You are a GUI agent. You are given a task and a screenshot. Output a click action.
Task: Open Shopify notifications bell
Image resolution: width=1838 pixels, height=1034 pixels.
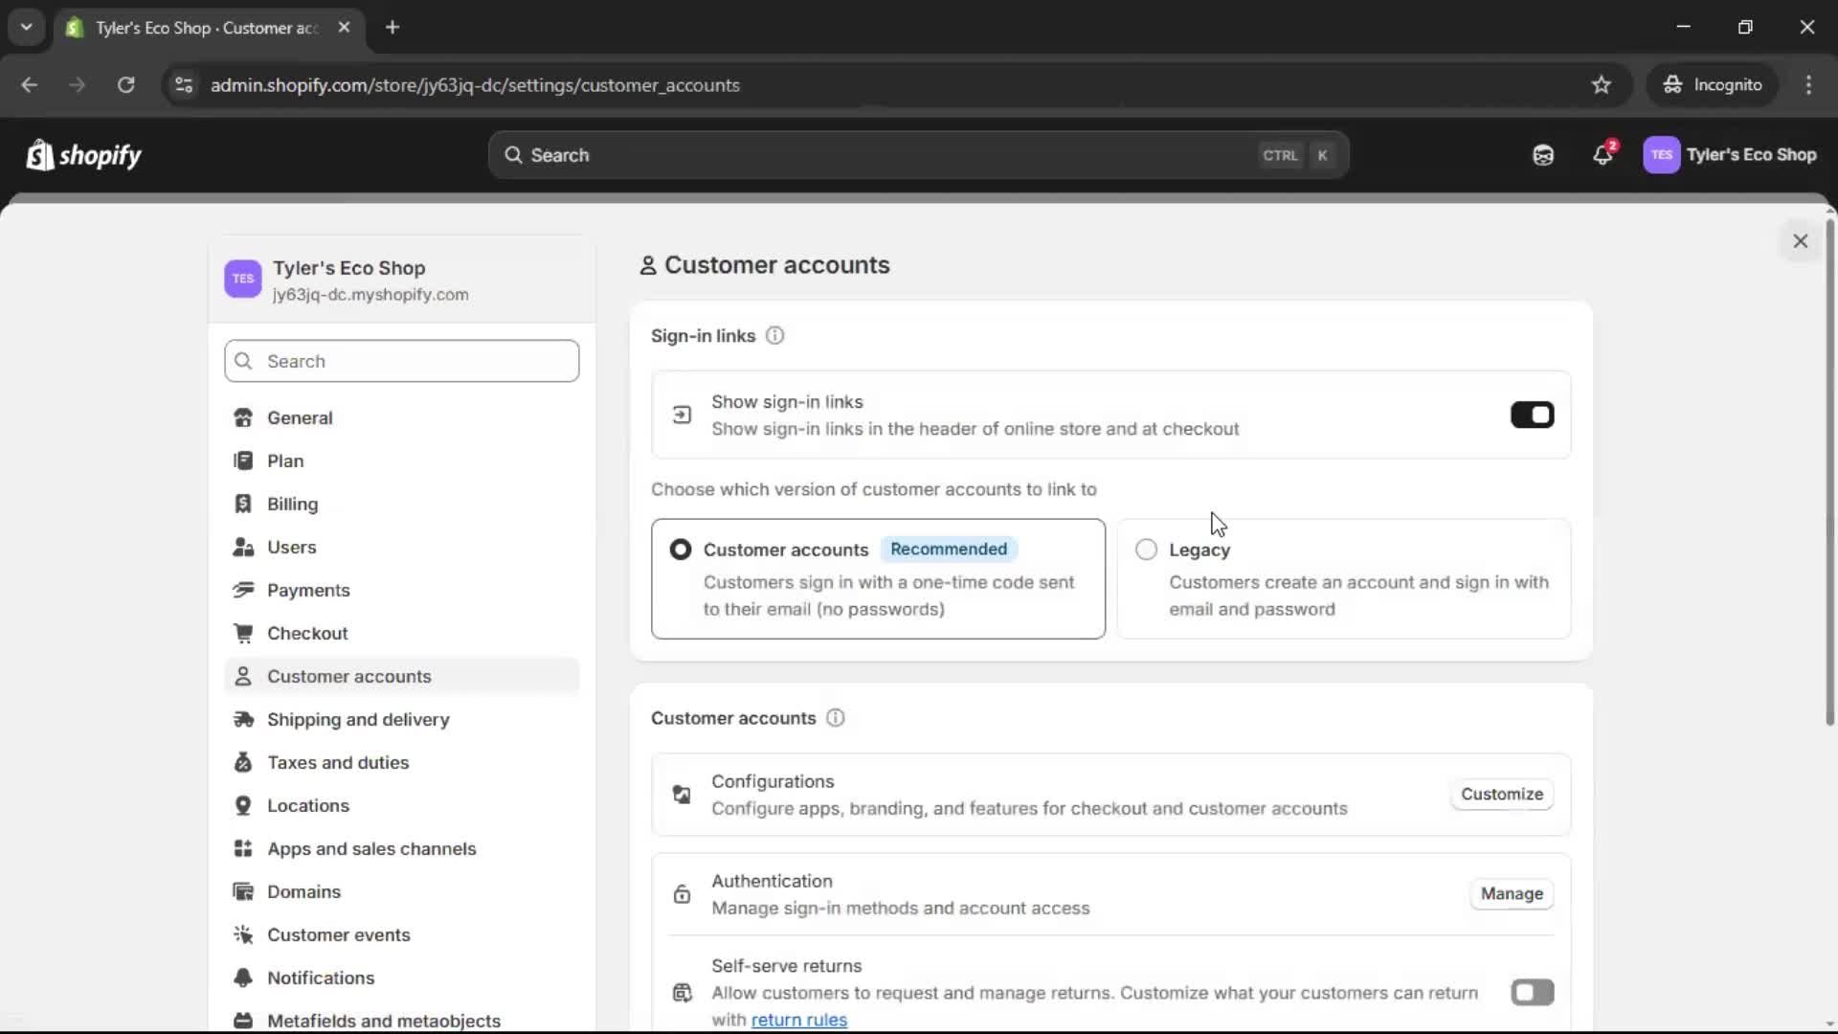(1603, 154)
